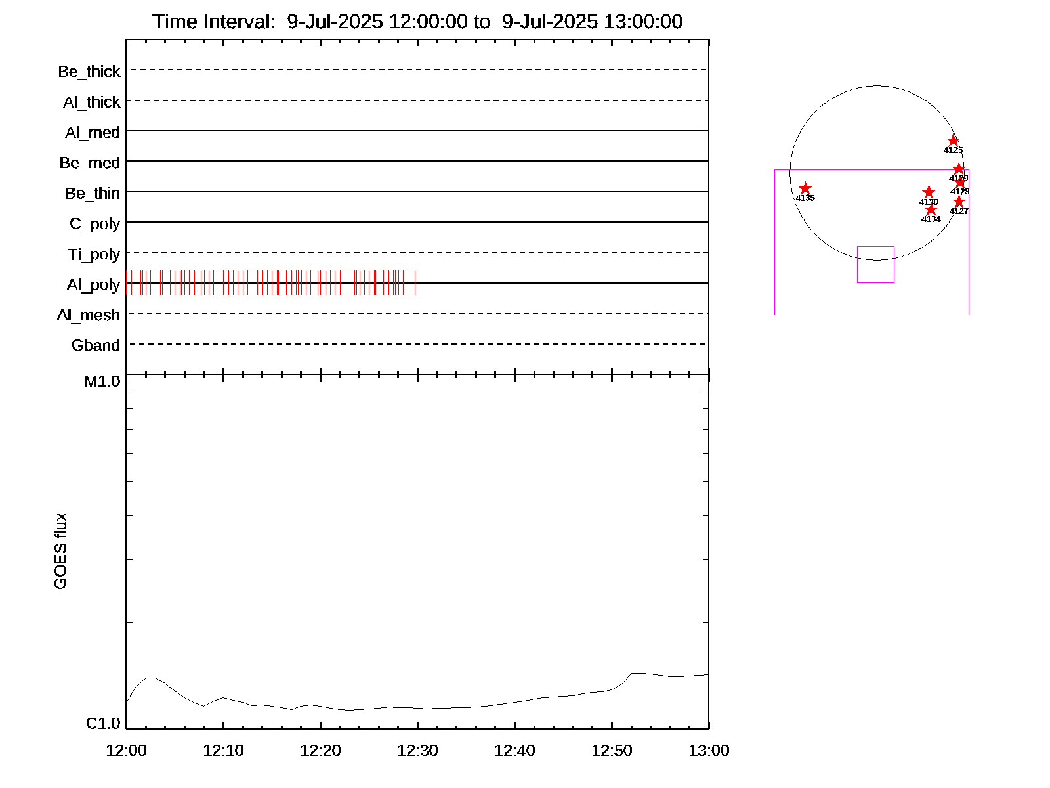The image size is (1050, 788).
Task: Click the star marker above label 4127
Action: pyautogui.click(x=959, y=201)
